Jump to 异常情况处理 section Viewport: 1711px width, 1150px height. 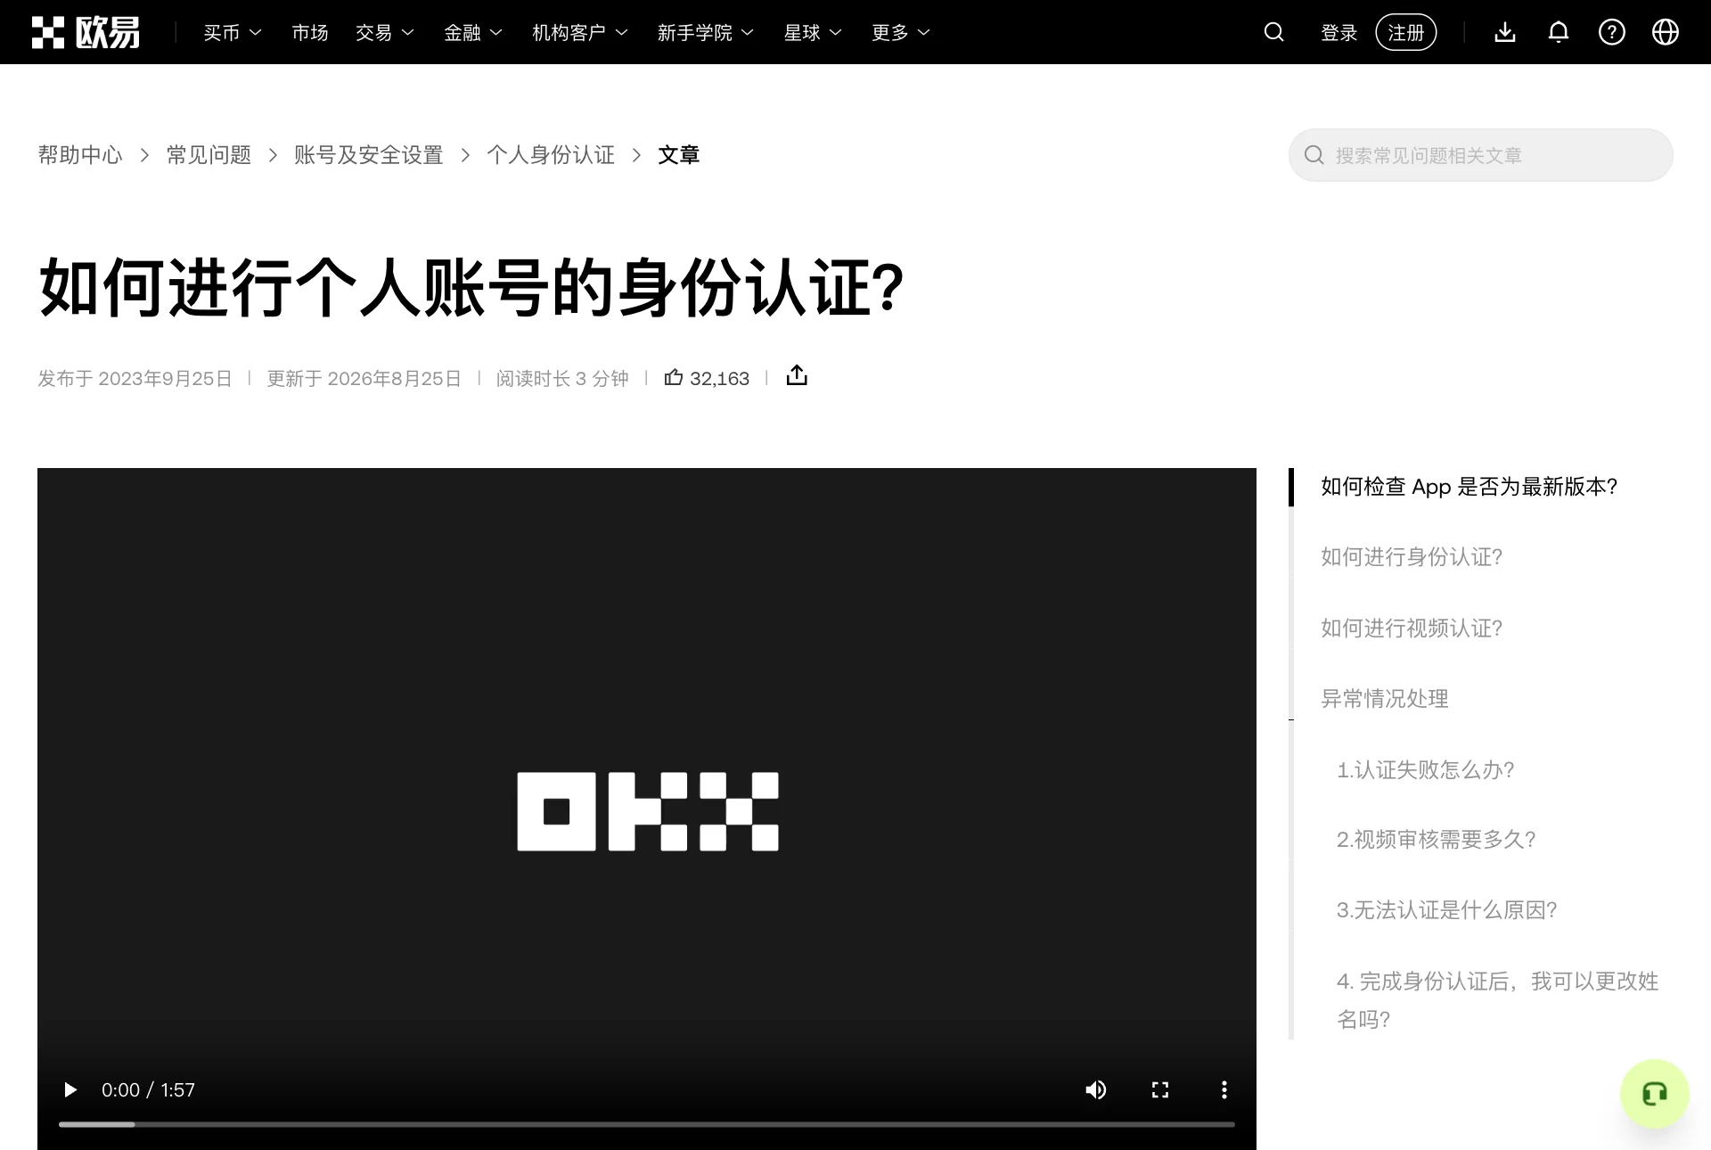point(1385,699)
